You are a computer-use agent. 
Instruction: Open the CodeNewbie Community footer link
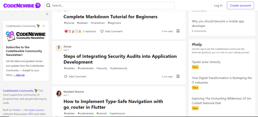click(x=18, y=91)
